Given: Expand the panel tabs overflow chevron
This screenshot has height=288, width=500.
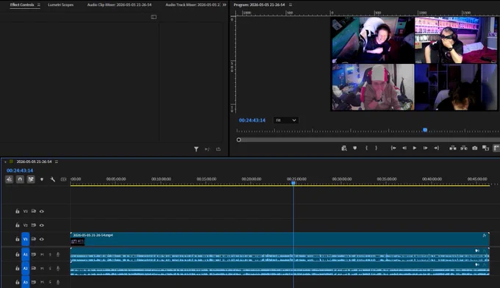Looking at the screenshot, I should tap(224, 5).
